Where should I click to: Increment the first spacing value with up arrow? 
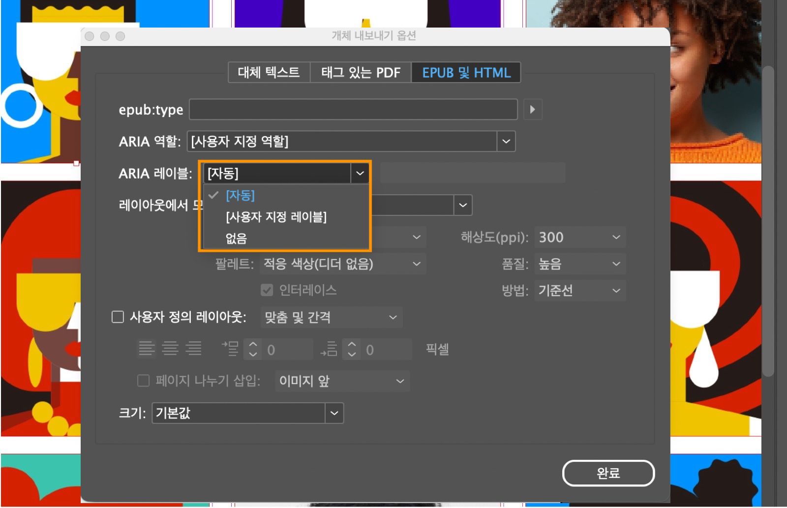pos(253,345)
